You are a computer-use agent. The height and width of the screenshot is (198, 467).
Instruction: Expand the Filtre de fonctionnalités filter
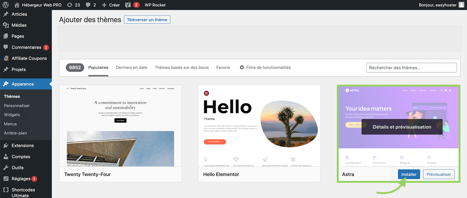click(265, 67)
